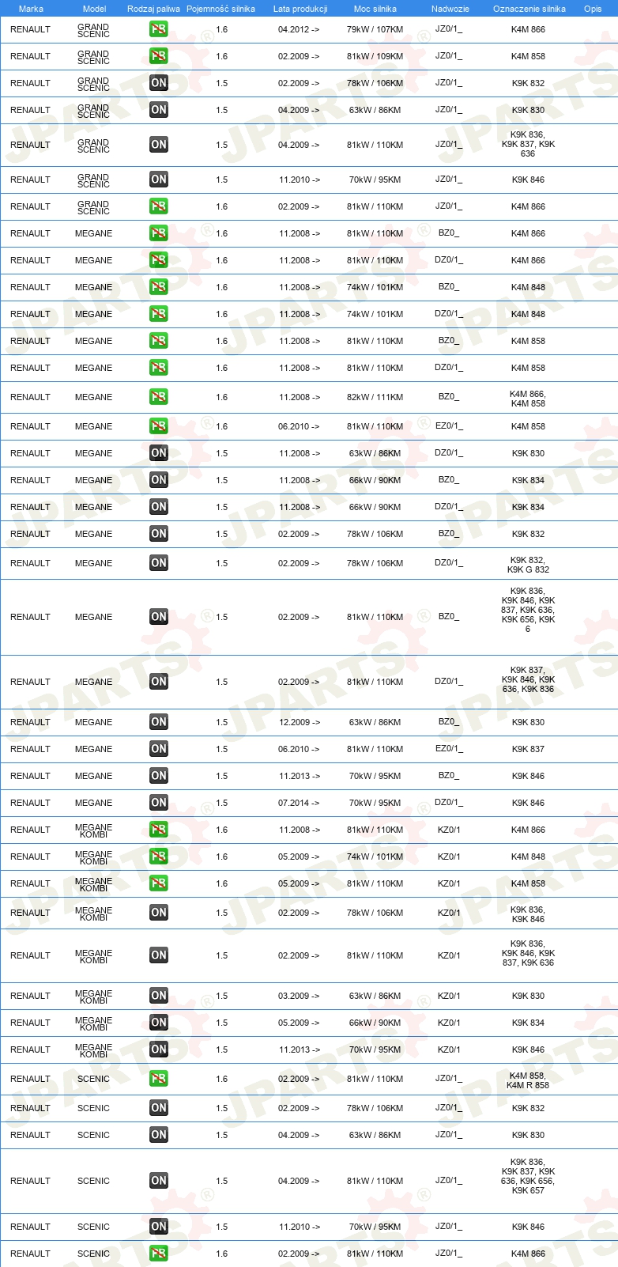Image resolution: width=618 pixels, height=1267 pixels.
Task: Select Megane model cell in 82kW/111KM row
Action: point(93,397)
